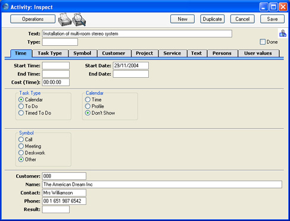
Task: Click the printer icon in toolbar
Action: pyautogui.click(x=65, y=20)
